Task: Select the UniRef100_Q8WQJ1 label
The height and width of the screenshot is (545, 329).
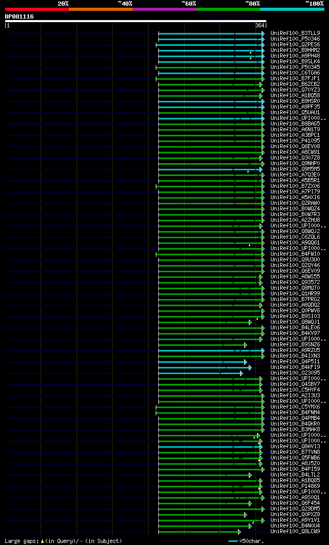Action: click(296, 322)
